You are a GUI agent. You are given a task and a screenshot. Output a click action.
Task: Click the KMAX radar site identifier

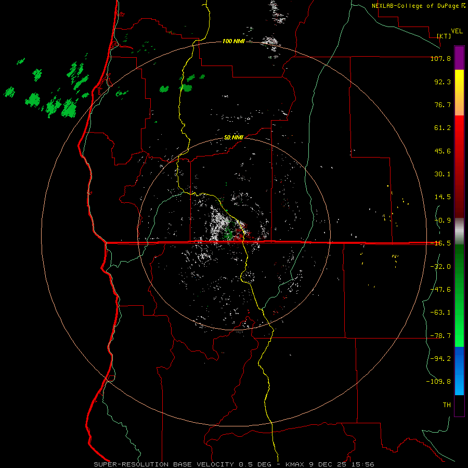tap(295, 464)
